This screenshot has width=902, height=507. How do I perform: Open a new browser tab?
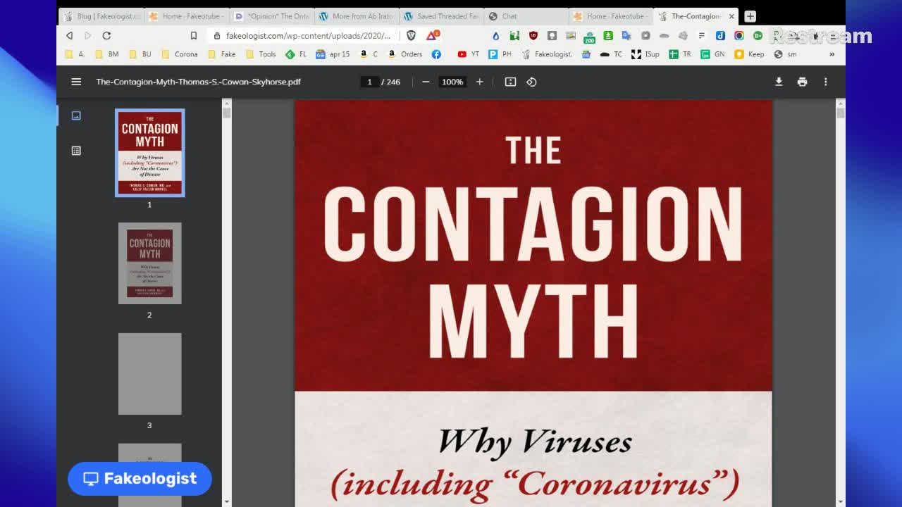tap(750, 16)
